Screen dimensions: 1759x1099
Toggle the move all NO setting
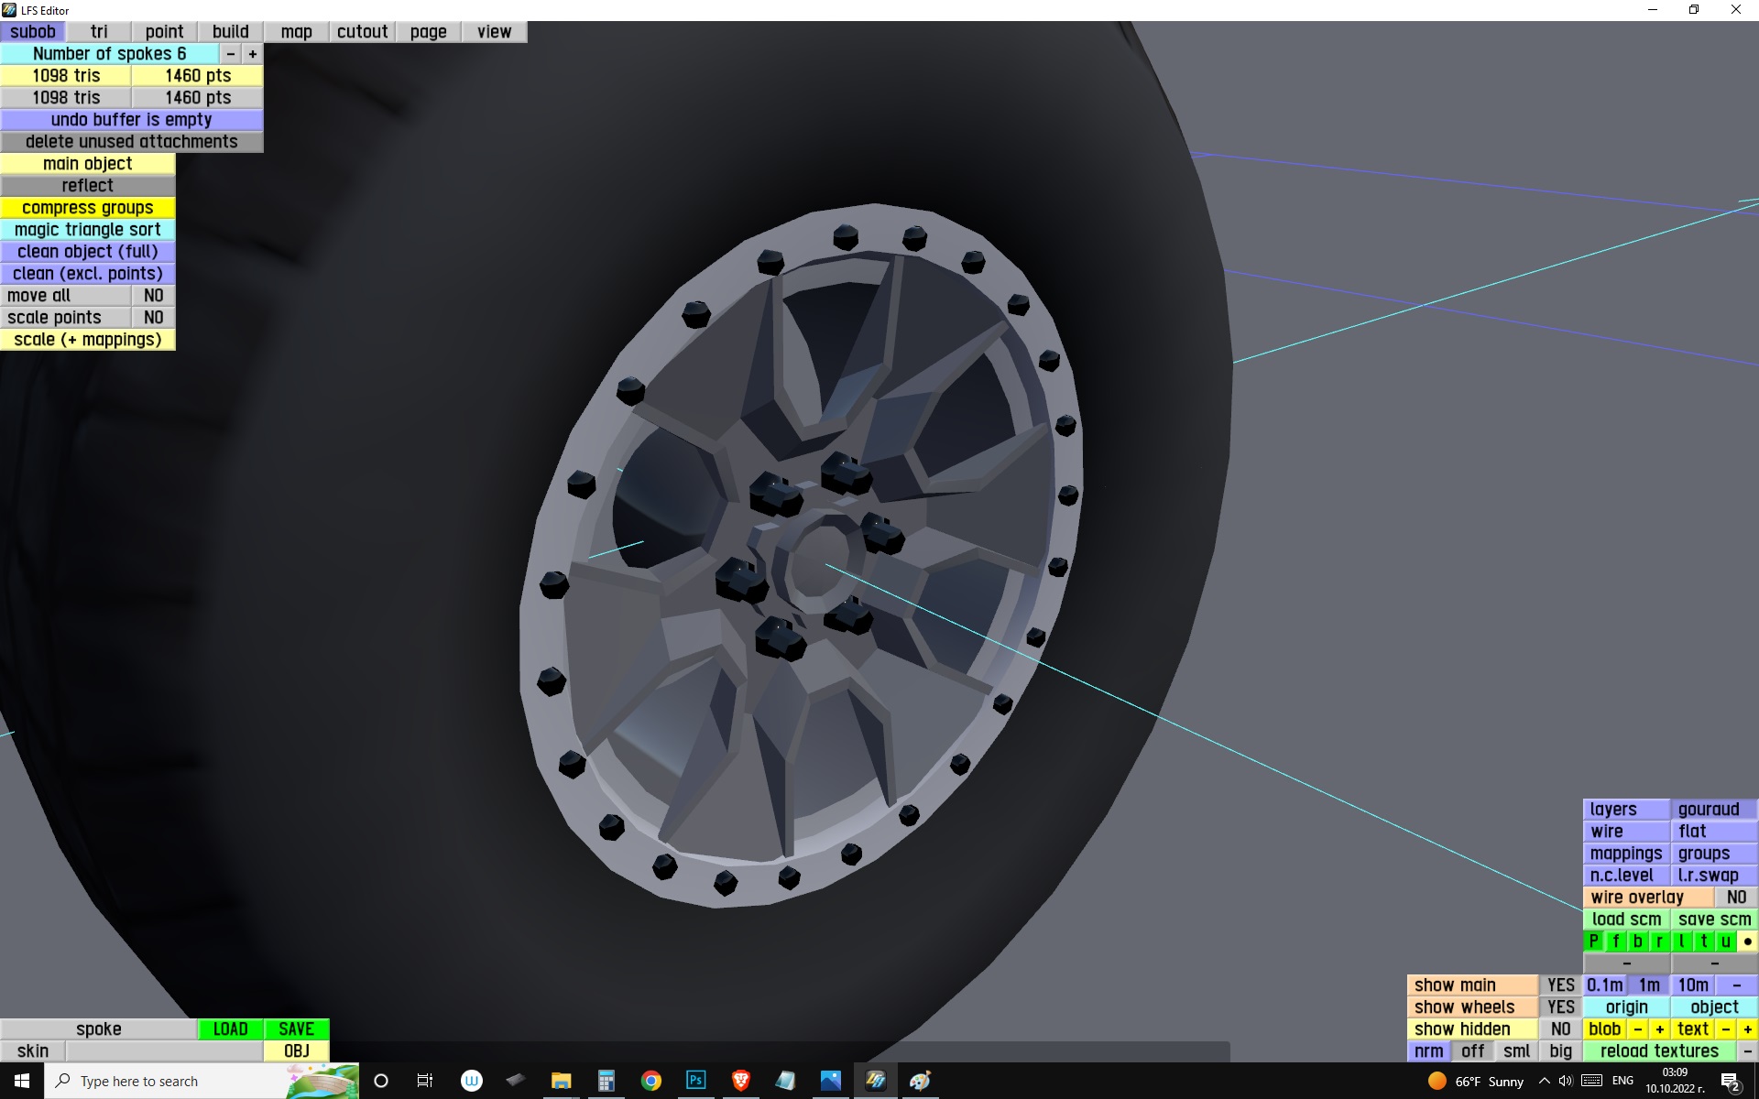(x=153, y=296)
